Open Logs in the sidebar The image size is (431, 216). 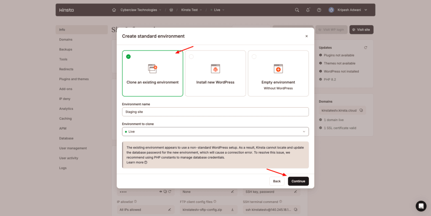click(x=63, y=168)
